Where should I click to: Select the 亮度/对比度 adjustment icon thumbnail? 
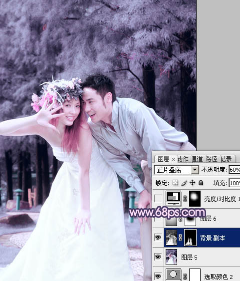click(x=174, y=198)
